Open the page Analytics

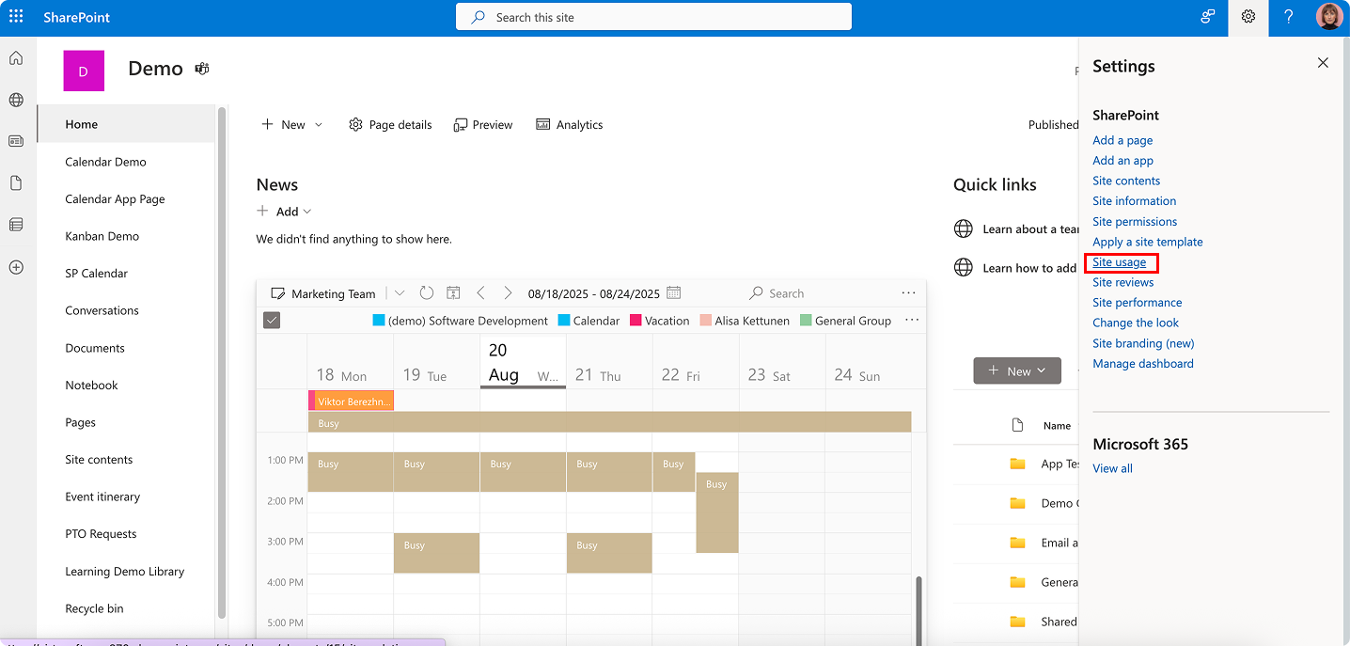tap(569, 124)
